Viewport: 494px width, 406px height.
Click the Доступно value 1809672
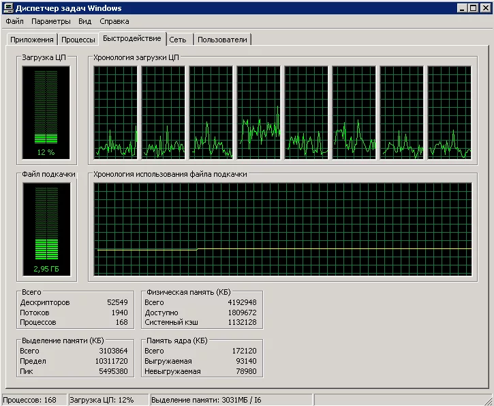click(242, 313)
